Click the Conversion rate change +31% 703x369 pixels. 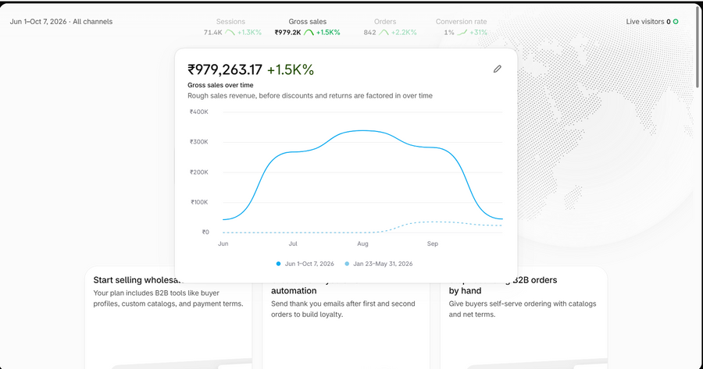[x=478, y=32]
